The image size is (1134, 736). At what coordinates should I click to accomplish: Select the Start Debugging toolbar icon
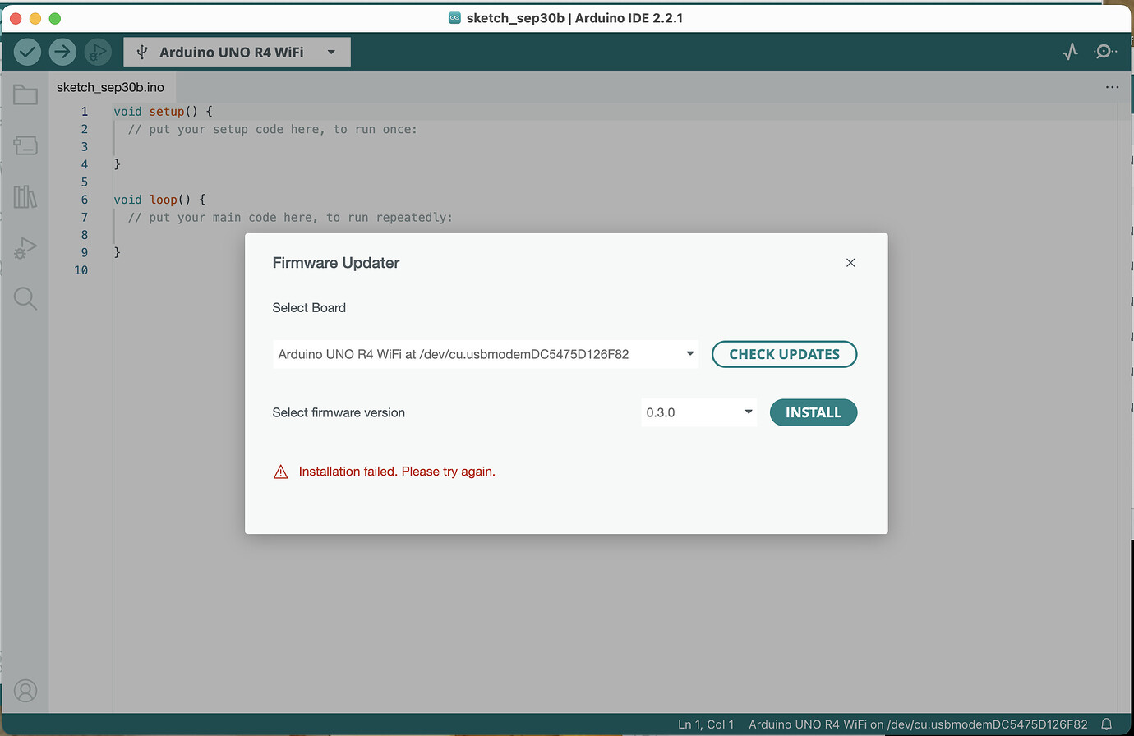point(99,51)
